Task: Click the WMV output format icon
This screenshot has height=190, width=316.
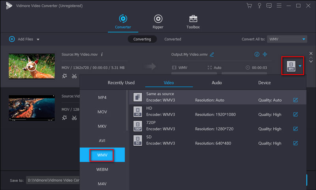Action: [x=291, y=66]
